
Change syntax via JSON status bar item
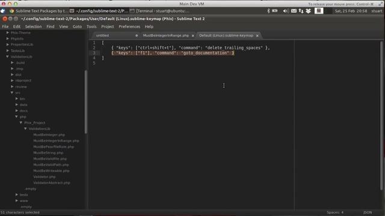(x=368, y=212)
